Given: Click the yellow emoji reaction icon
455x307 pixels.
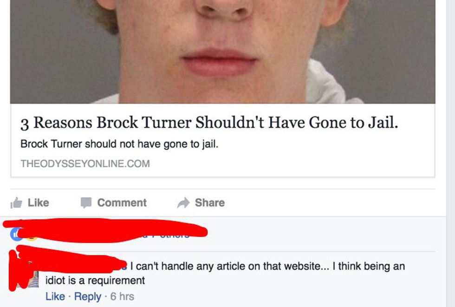Looking at the screenshot, I should pyautogui.click(x=32, y=238).
